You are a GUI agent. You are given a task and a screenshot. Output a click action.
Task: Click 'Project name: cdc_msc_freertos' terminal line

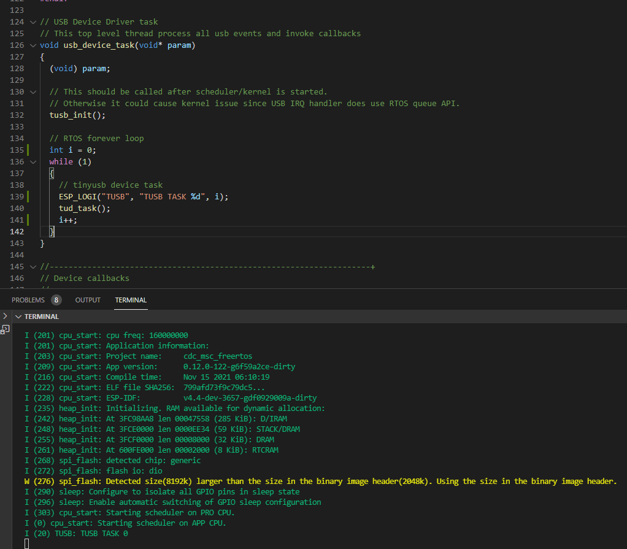[x=139, y=356]
